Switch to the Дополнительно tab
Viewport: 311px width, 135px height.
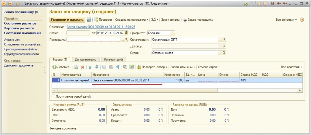click(85, 59)
